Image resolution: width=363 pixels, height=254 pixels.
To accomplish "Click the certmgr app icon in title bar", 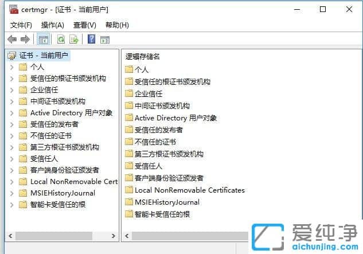I will pyautogui.click(x=14, y=9).
